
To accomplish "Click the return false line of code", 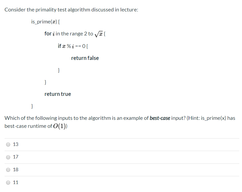I will pyautogui.click(x=85, y=58).
